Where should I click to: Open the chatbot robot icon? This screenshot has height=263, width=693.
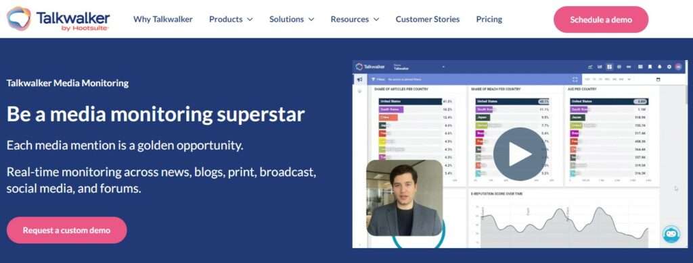pos(671,235)
